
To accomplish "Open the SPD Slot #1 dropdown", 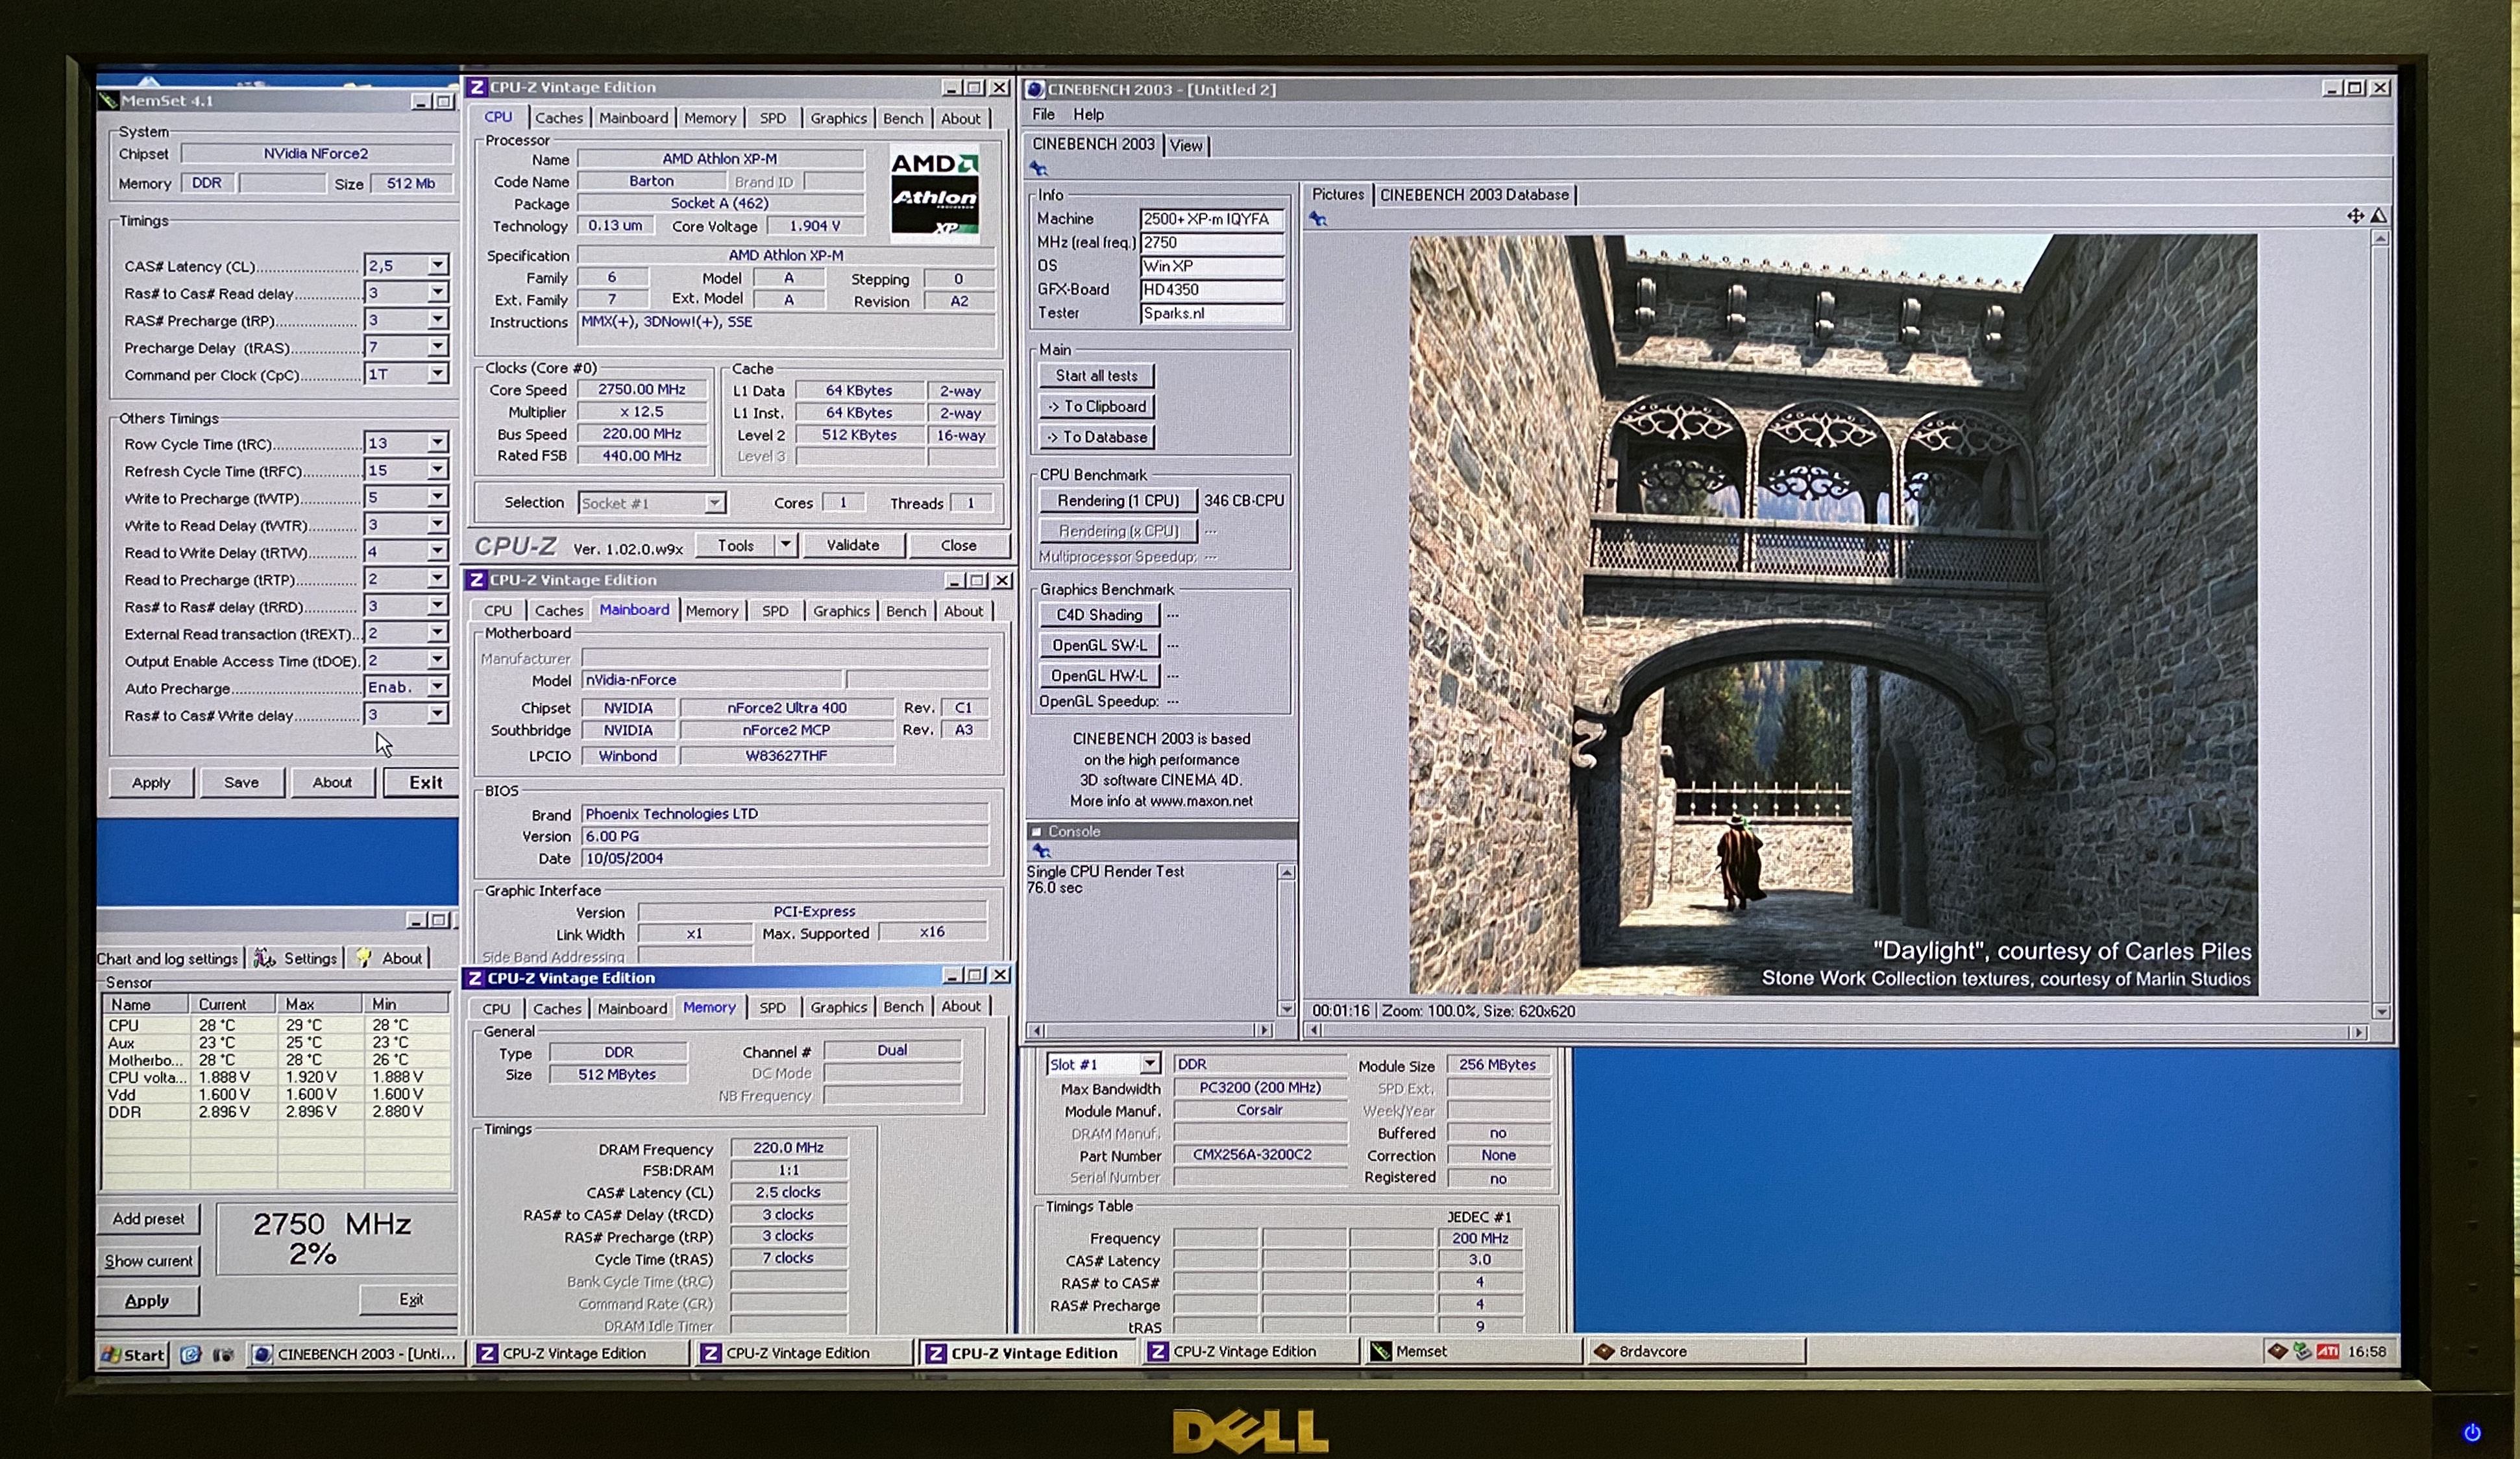I will tap(1149, 1065).
